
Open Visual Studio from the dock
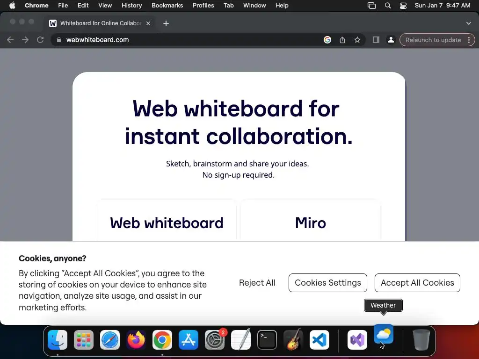pyautogui.click(x=357, y=340)
